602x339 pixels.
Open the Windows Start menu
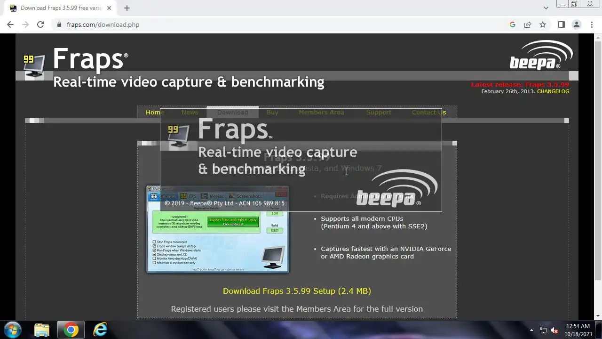(12, 330)
